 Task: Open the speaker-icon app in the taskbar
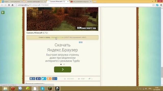(20, 88)
